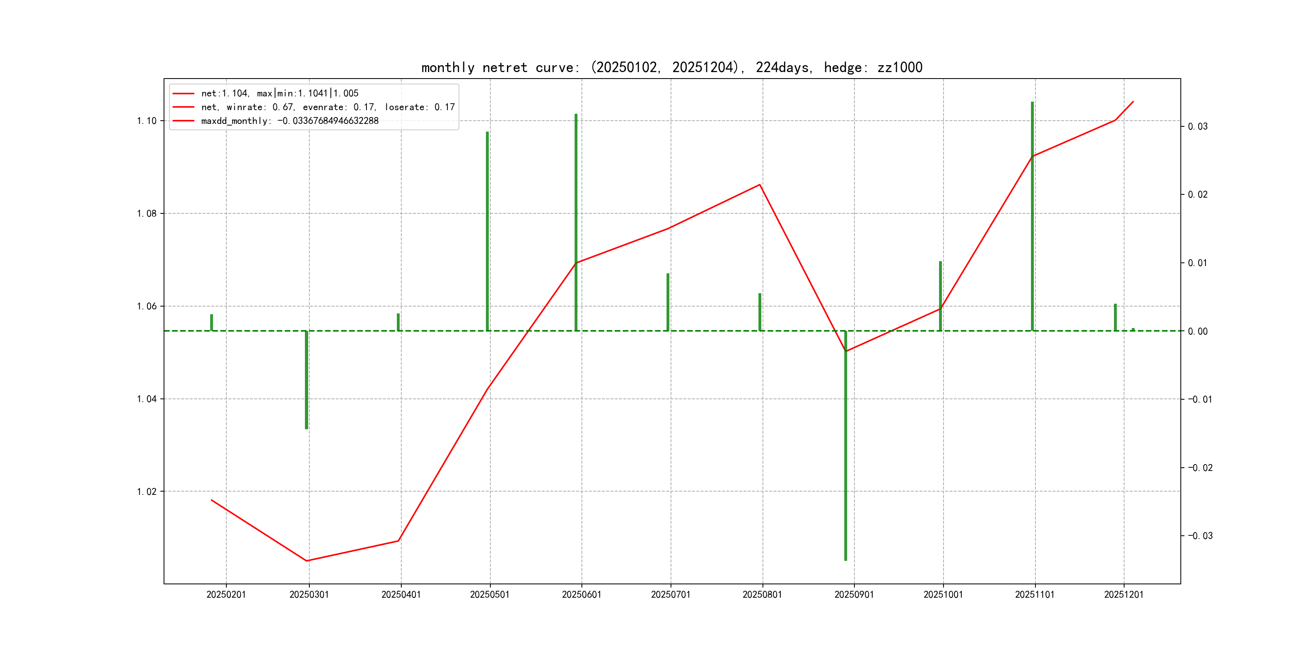Click the 0.00 right axis label
This screenshot has width=1312, height=656.
[x=1197, y=332]
